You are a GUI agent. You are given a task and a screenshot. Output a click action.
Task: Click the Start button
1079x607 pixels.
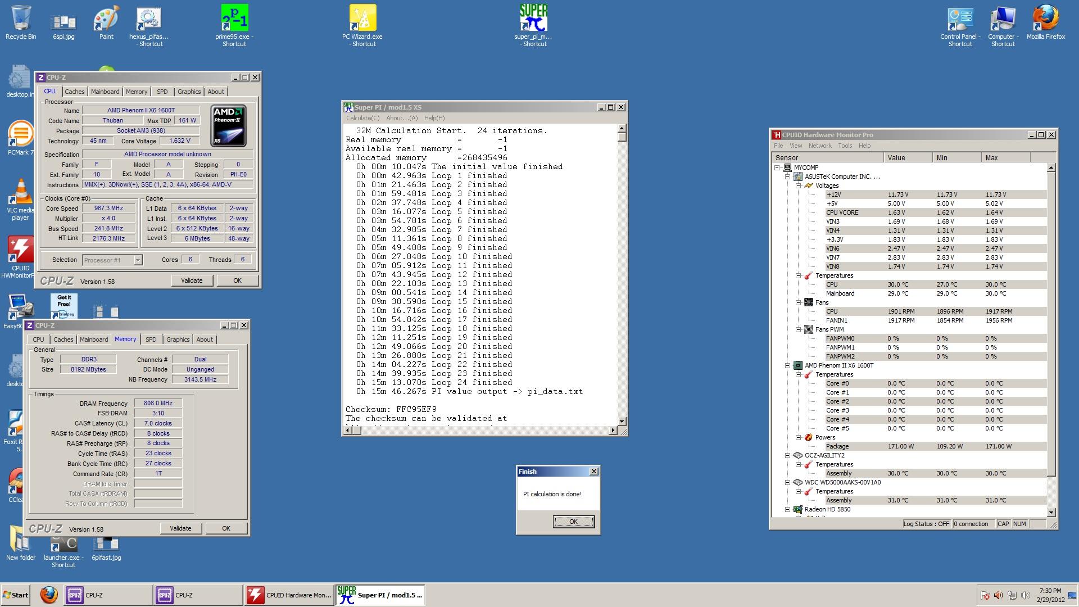click(x=16, y=595)
